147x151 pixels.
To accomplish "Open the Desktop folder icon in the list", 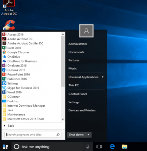I will tap(4, 101).
